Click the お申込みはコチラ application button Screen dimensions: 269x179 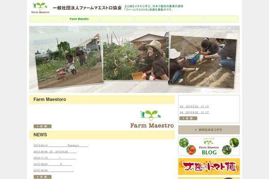[x=209, y=130]
